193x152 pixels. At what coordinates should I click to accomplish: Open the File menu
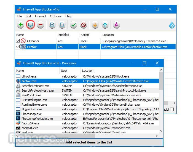pos(19,16)
